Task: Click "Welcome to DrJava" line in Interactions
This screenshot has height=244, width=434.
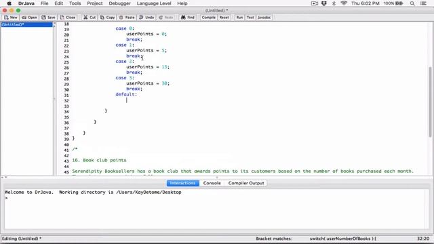Action: [x=93, y=192]
